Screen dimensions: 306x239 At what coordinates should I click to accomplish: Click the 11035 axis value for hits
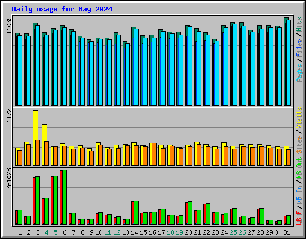pyautogui.click(x=9, y=25)
